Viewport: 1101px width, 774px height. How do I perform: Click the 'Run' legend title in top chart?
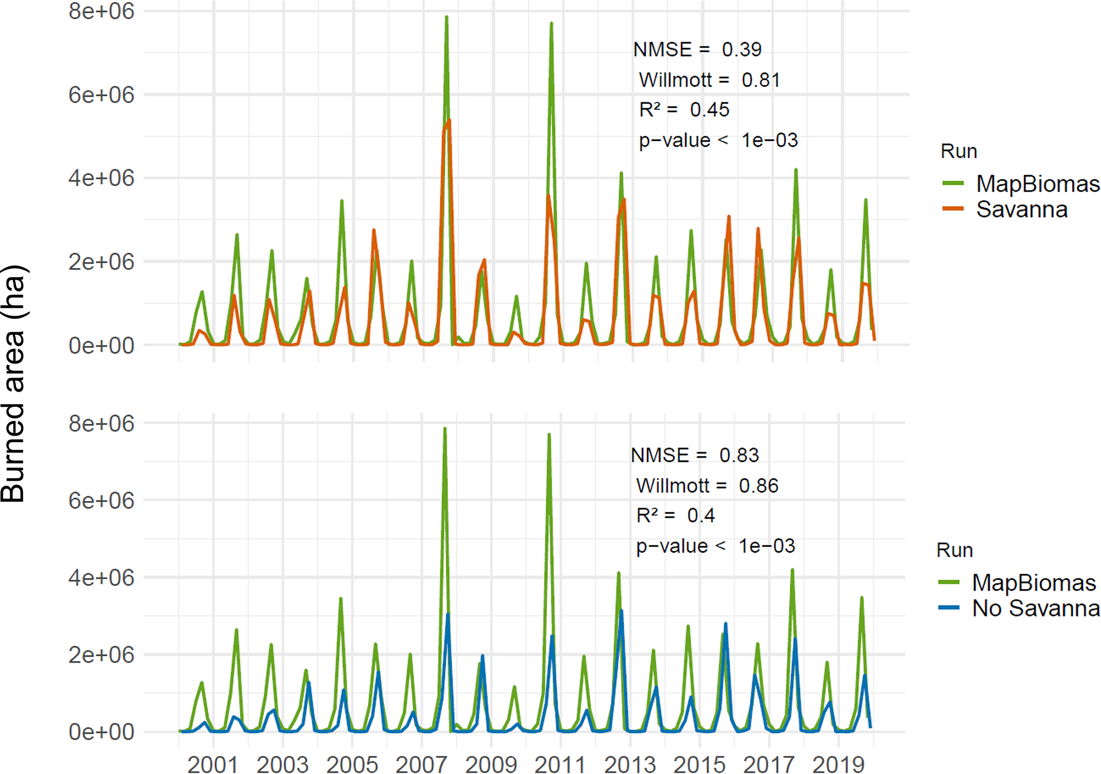click(958, 151)
